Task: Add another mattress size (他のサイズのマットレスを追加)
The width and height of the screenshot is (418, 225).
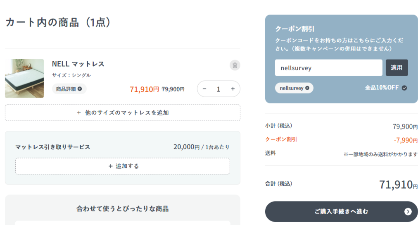Action: pyautogui.click(x=123, y=112)
